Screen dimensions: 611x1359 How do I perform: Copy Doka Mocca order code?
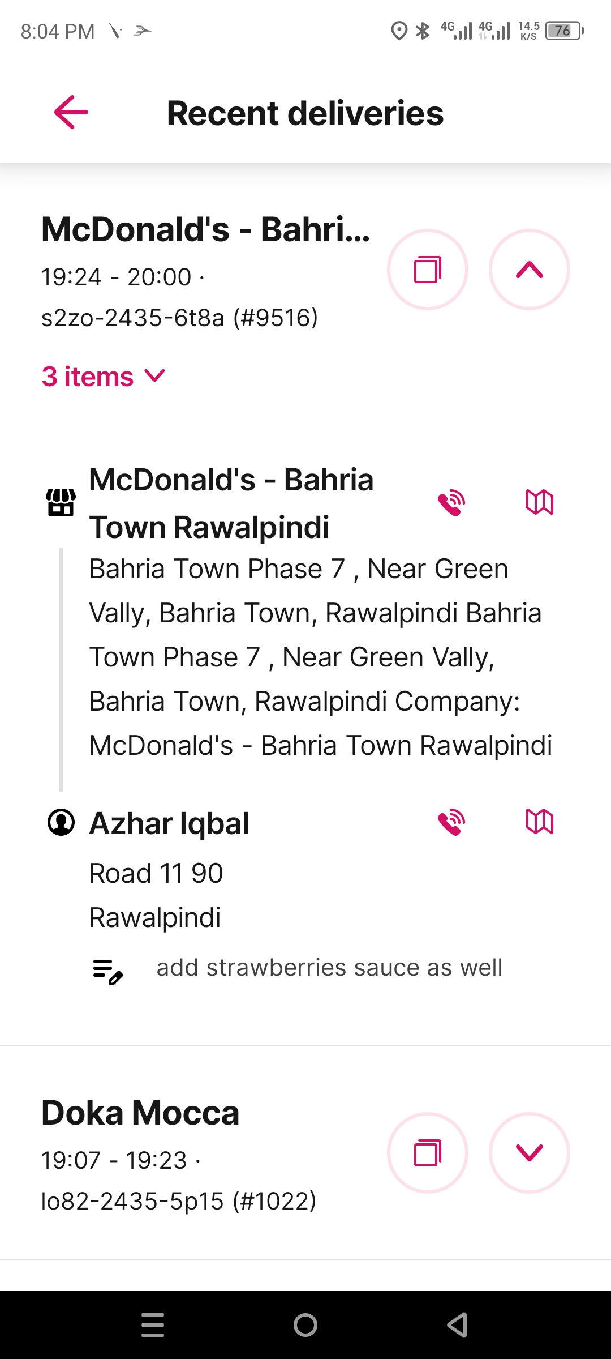point(428,1153)
